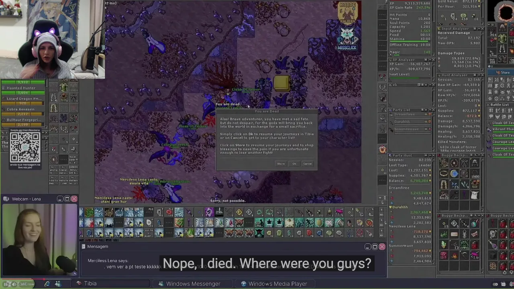Click the blue orb item in upper Buggy Backpack
Viewport: 514px width, 289px height.
pyautogui.click(x=454, y=173)
